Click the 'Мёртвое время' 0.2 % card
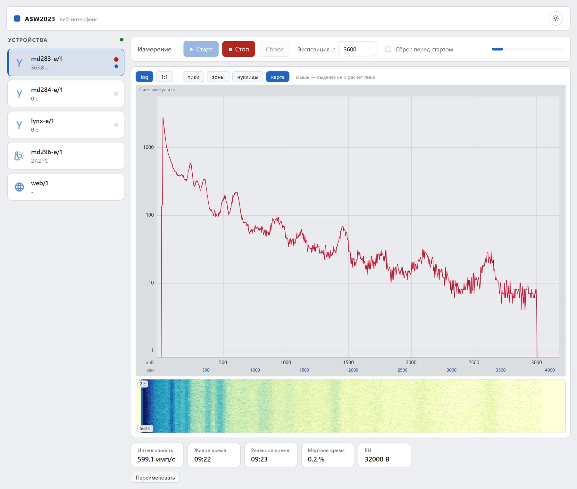The height and width of the screenshot is (489, 577). [x=328, y=455]
